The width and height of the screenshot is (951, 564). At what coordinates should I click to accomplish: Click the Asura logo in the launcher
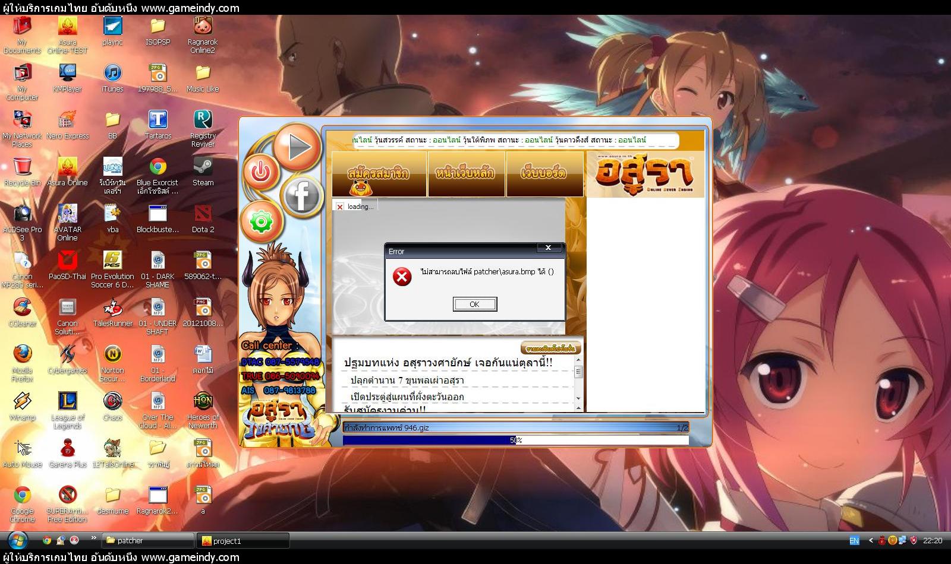click(645, 174)
